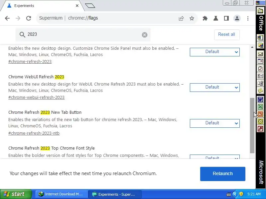Select the Experiments browser tab

click(43, 6)
